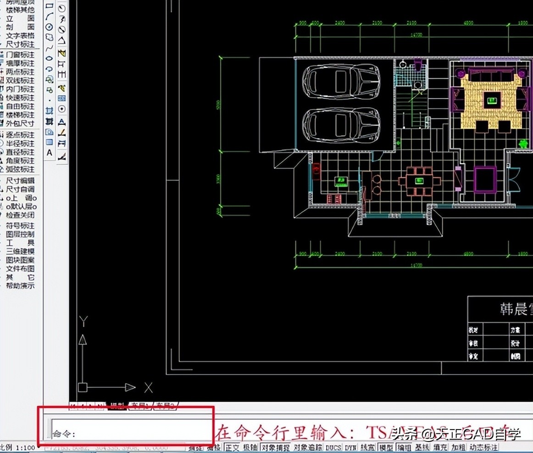The image size is (533, 453).
Task: Toggle 对象捕捉 object snap in status bar
Action: [x=275, y=447]
